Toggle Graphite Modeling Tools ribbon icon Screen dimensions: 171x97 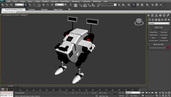(134, 5)
